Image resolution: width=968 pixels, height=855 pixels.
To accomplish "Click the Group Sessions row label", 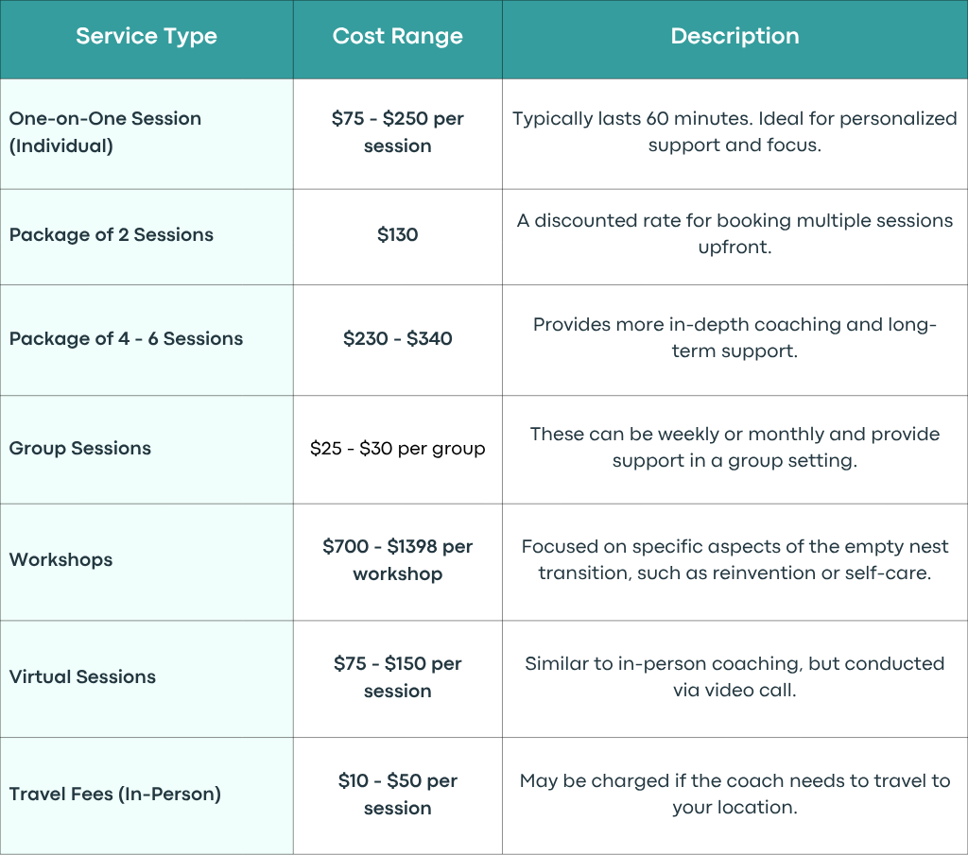I will (x=80, y=449).
